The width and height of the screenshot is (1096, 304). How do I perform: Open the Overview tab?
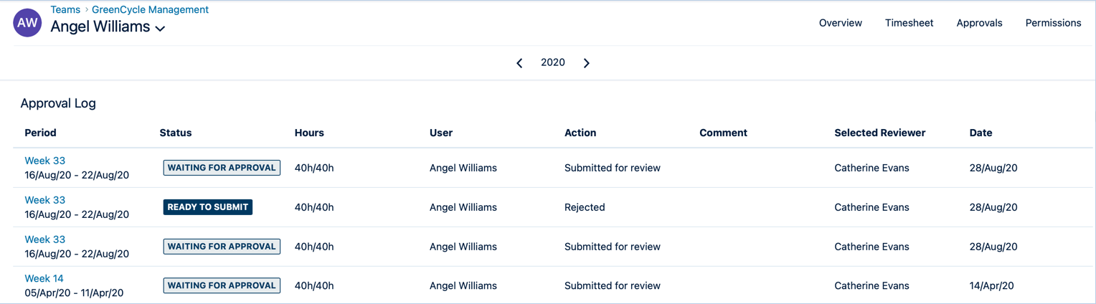(840, 23)
